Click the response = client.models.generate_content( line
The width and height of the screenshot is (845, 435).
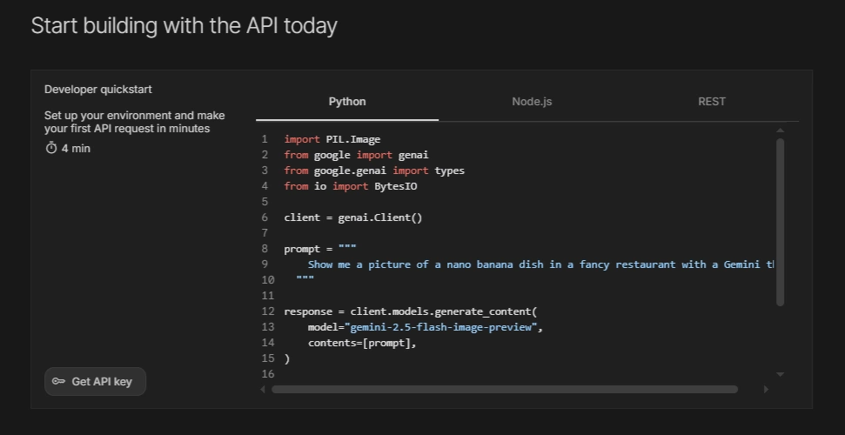click(x=410, y=311)
